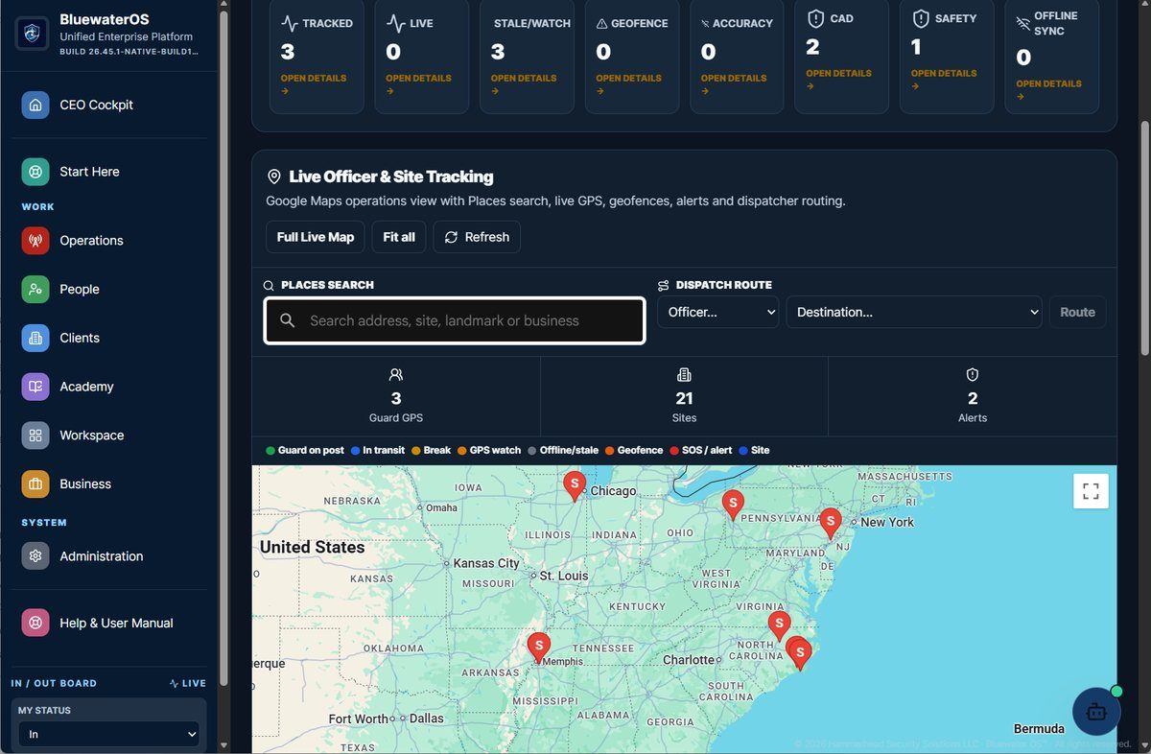
Task: Open details for the Safety card
Action: pos(944,79)
